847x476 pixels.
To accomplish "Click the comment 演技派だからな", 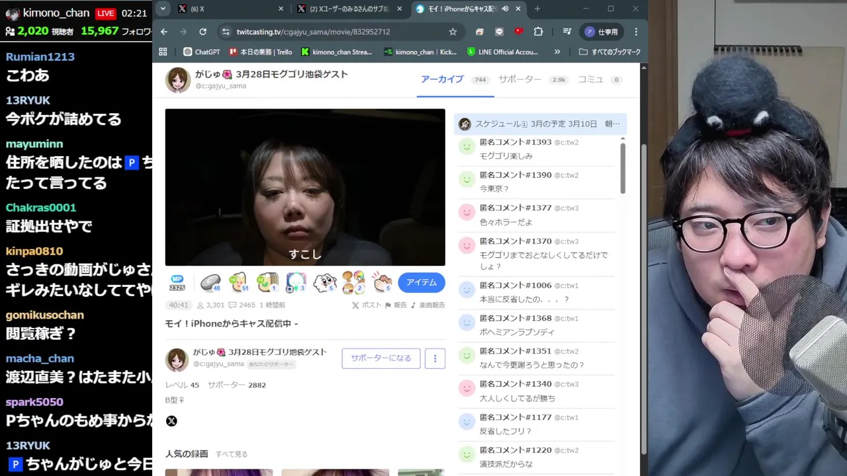I will pos(506,464).
